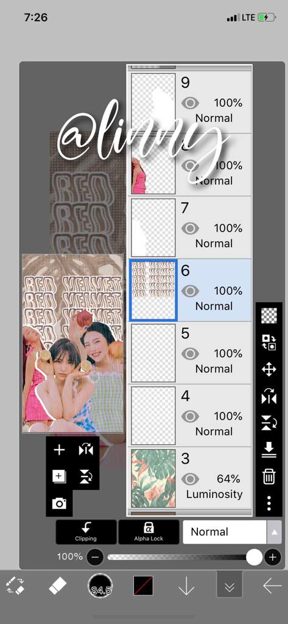Select layer 3 tropical leaf thumbnail
Image resolution: width=288 pixels, height=624 pixels.
[153, 478]
